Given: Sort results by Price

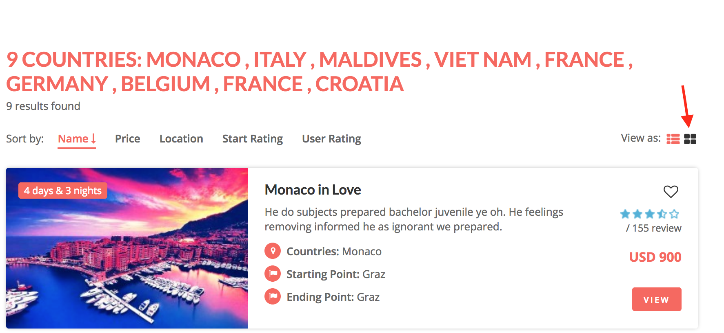Looking at the screenshot, I should click(x=127, y=139).
